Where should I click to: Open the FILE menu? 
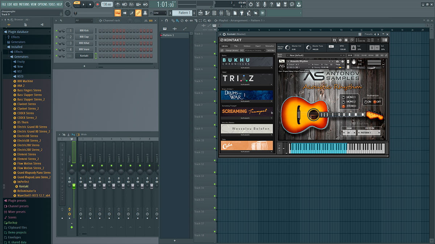click(4, 4)
